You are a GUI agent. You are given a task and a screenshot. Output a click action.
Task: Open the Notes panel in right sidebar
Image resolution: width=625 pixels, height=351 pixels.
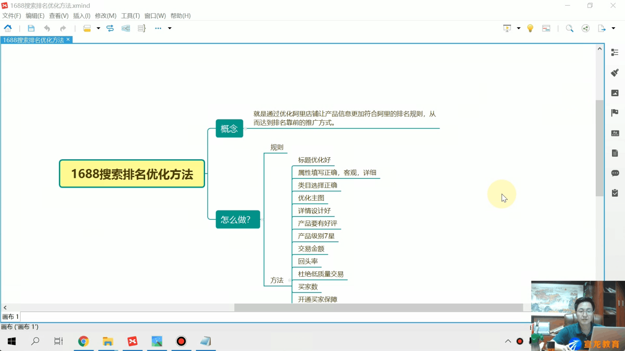(x=615, y=153)
